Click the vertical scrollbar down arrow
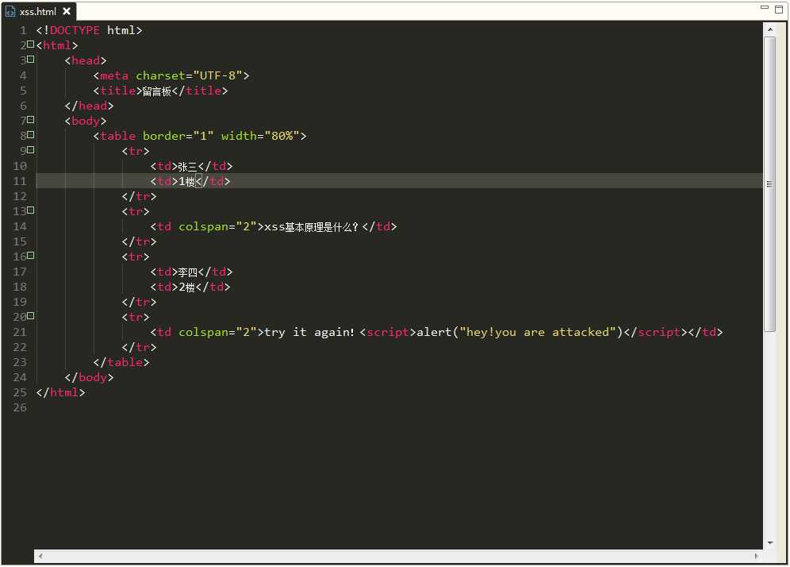 pos(770,543)
